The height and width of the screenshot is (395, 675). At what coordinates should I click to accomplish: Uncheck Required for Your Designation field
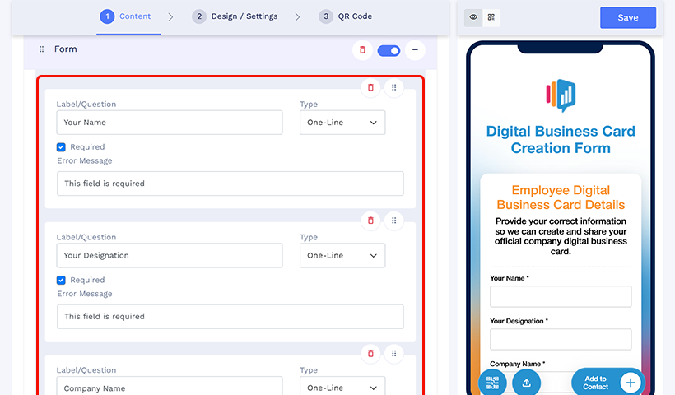61,280
